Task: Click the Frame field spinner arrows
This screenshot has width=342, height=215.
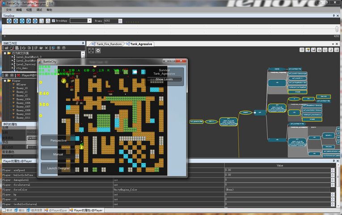Action: (x=120, y=21)
